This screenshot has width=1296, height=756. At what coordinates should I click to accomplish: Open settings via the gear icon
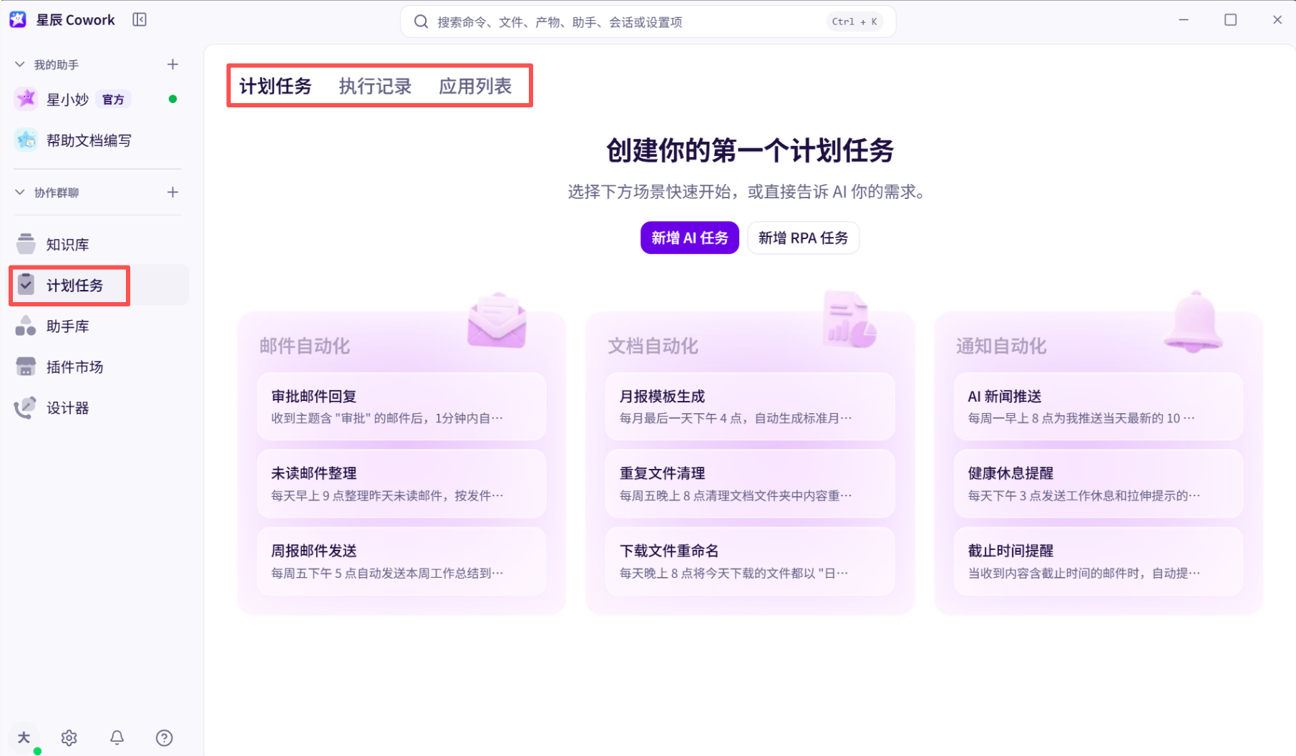(69, 737)
